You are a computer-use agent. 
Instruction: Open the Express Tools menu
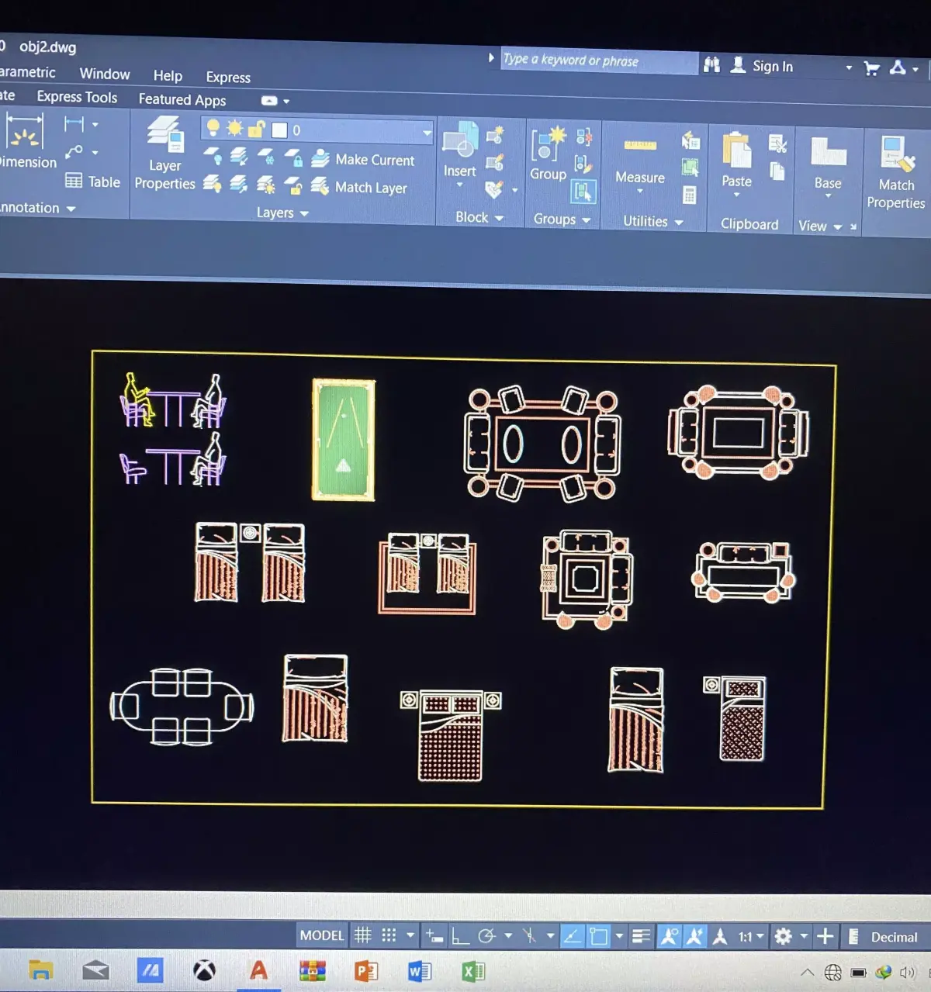coord(76,97)
